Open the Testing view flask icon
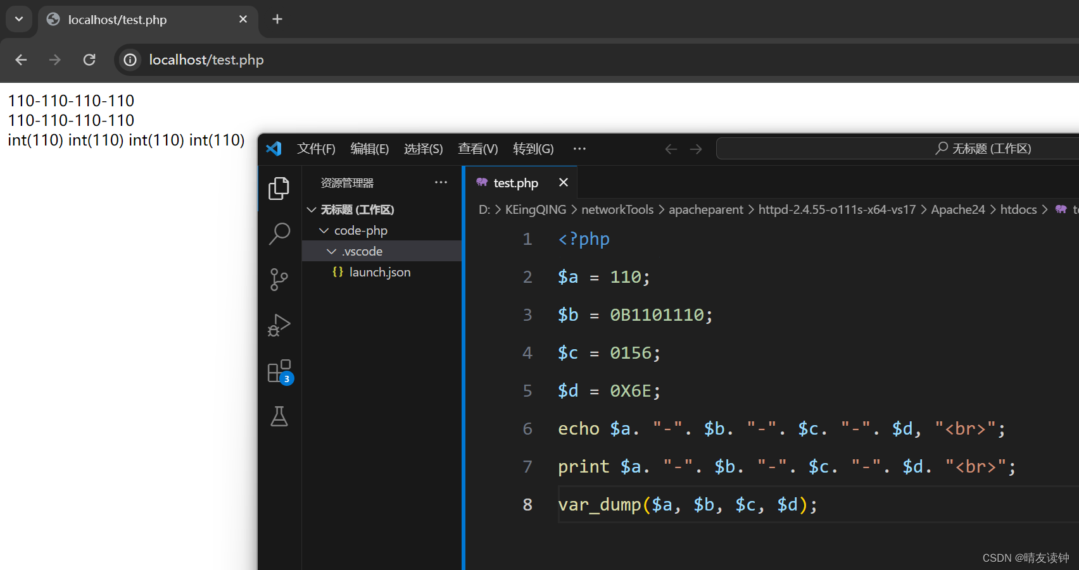 (279, 416)
